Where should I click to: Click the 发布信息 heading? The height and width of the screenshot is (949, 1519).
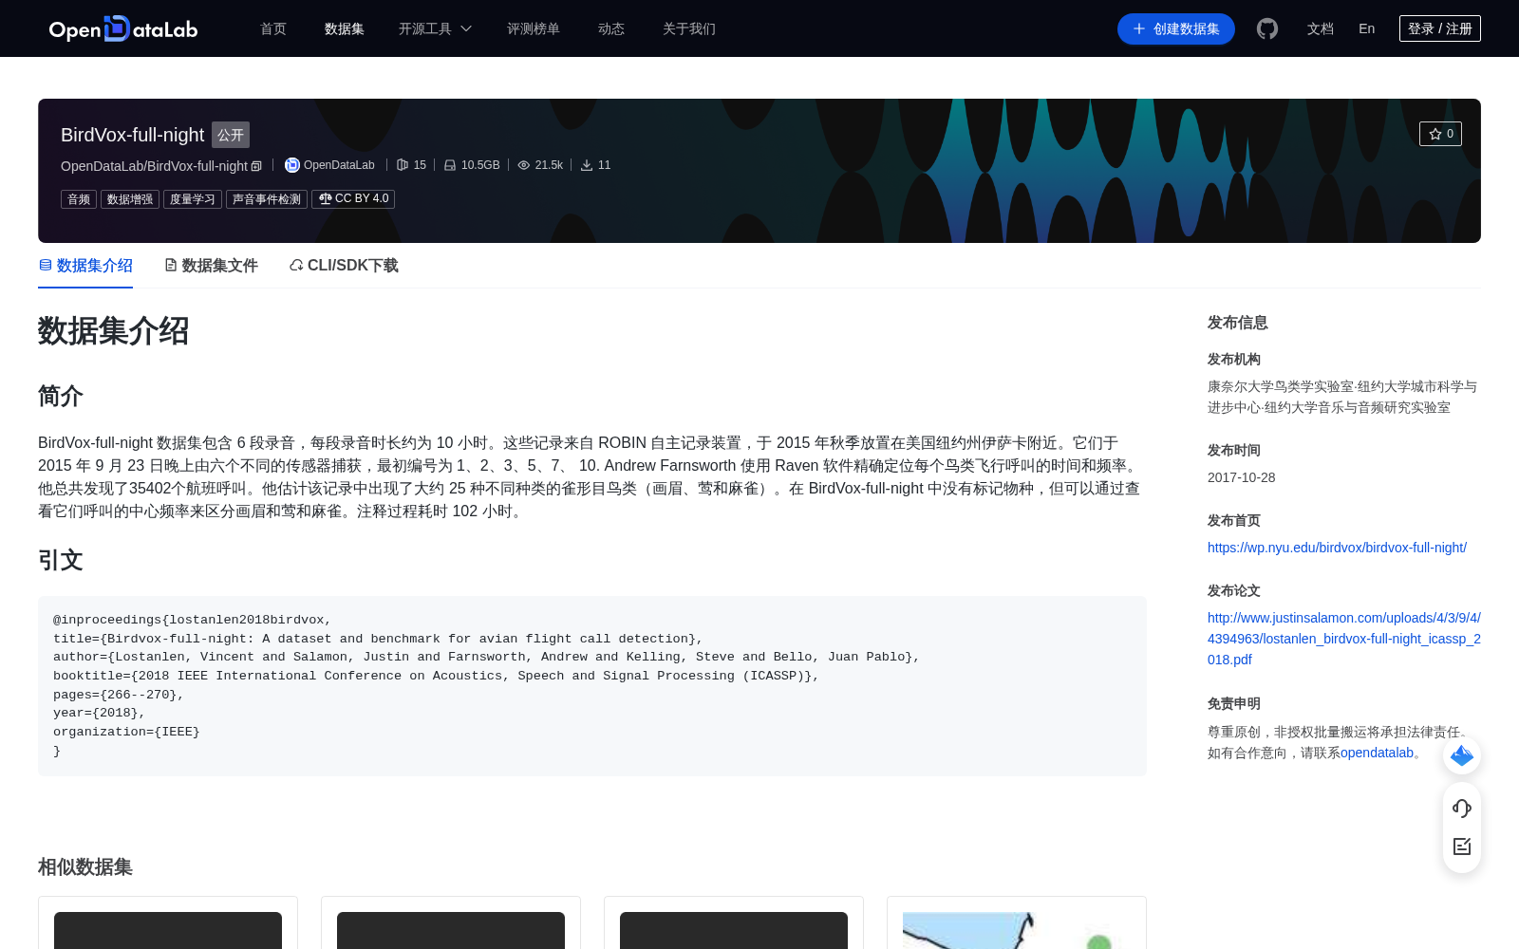[x=1238, y=323]
